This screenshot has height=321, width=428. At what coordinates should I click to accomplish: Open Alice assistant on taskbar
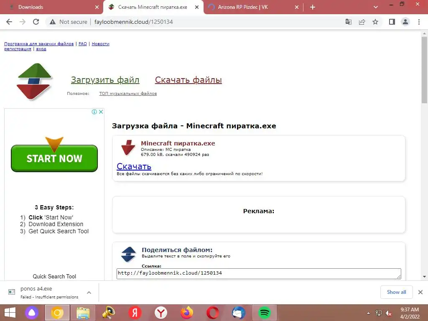[x=32, y=313]
